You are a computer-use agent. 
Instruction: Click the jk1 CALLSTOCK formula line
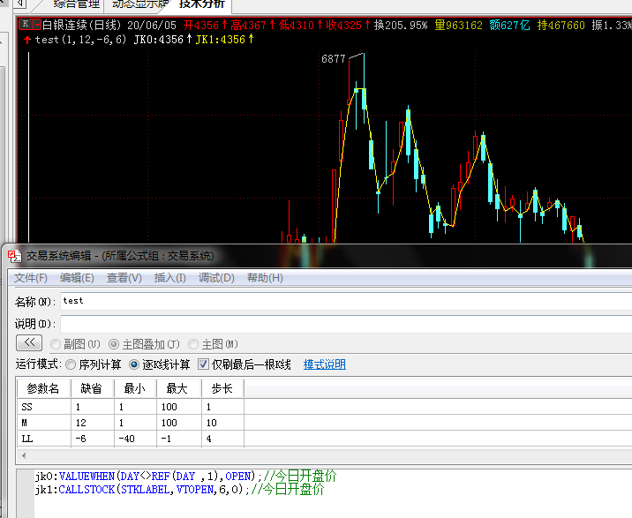179,490
